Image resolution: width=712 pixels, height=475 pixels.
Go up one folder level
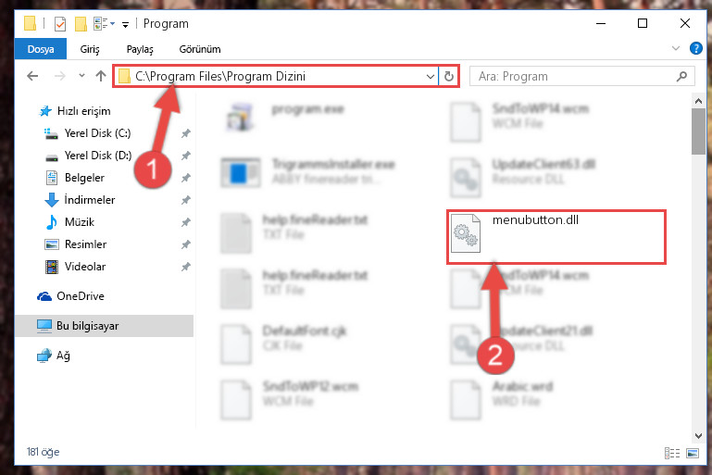click(101, 76)
